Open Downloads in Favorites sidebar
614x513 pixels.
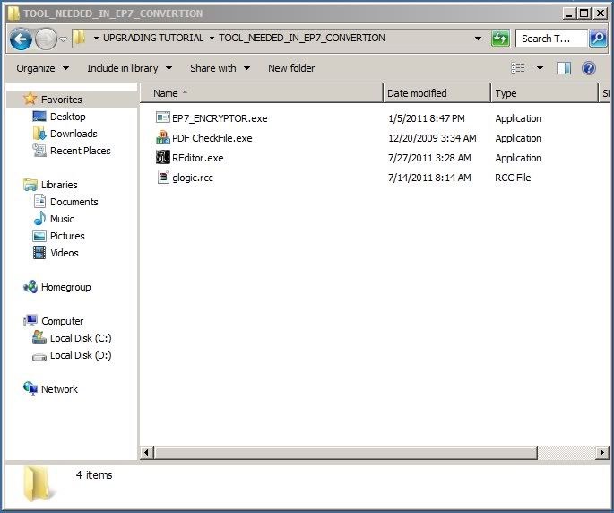tap(74, 134)
